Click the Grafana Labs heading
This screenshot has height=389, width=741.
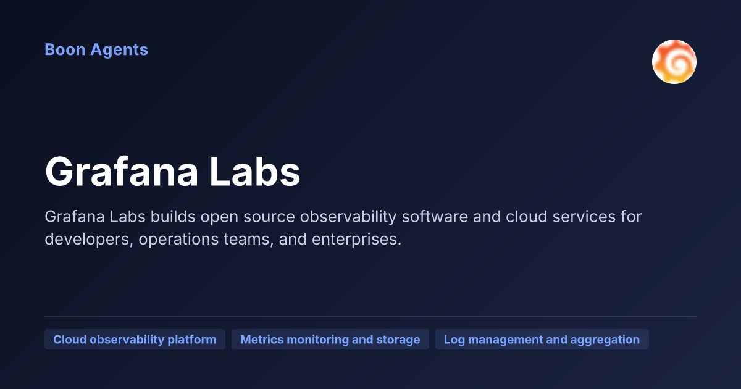point(173,172)
